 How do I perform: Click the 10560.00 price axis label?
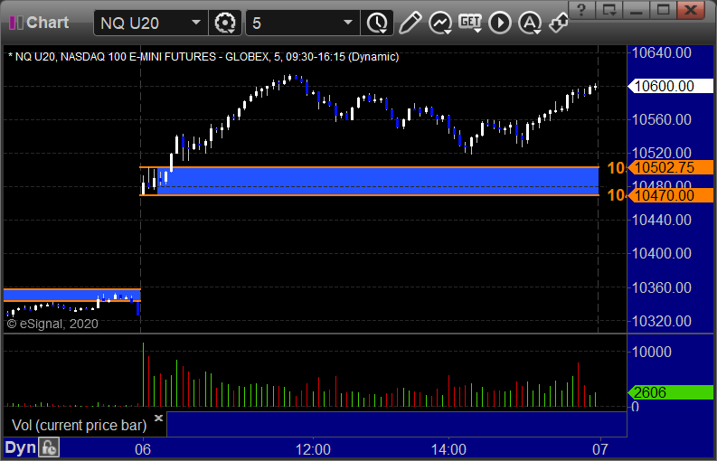tap(661, 119)
